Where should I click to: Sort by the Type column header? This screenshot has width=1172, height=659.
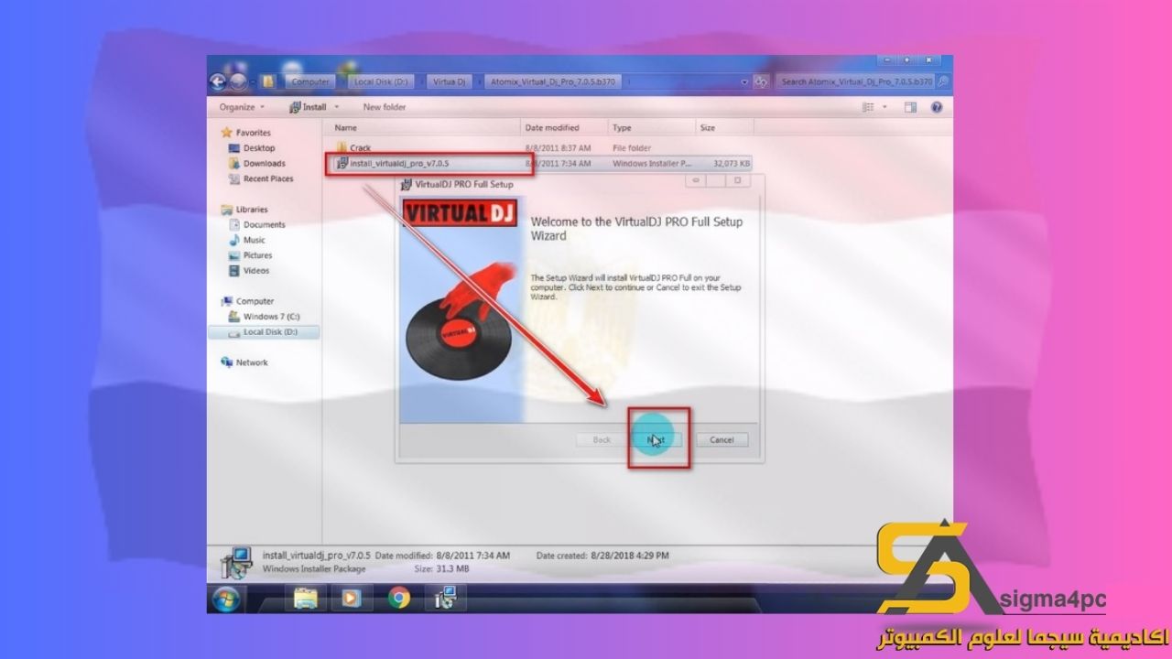click(652, 128)
